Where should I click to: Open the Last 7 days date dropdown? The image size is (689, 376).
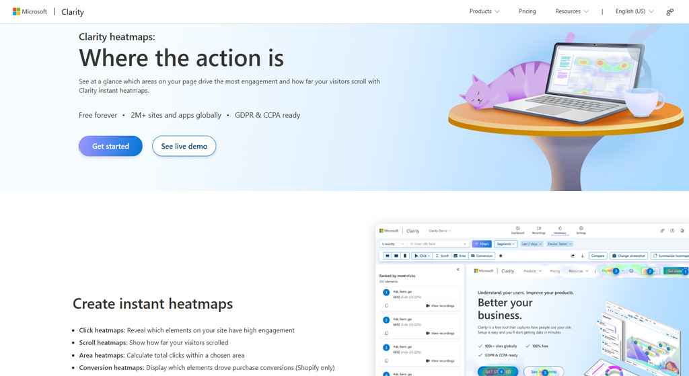[x=532, y=243]
